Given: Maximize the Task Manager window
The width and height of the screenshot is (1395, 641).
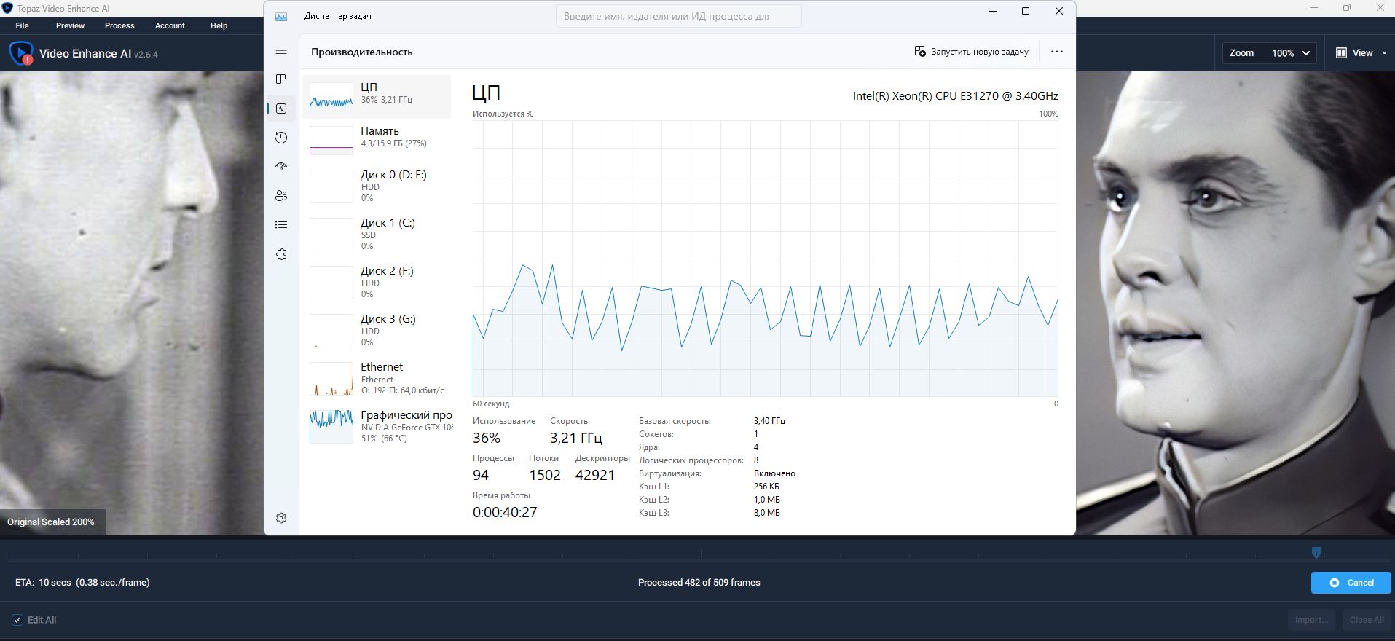Looking at the screenshot, I should (x=1026, y=11).
